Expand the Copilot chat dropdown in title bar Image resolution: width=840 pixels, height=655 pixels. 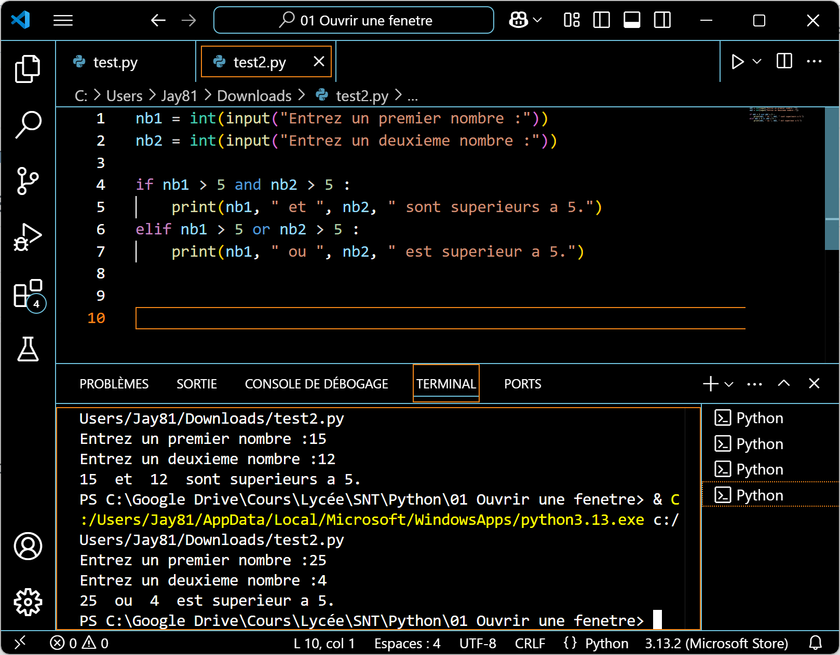tap(537, 20)
